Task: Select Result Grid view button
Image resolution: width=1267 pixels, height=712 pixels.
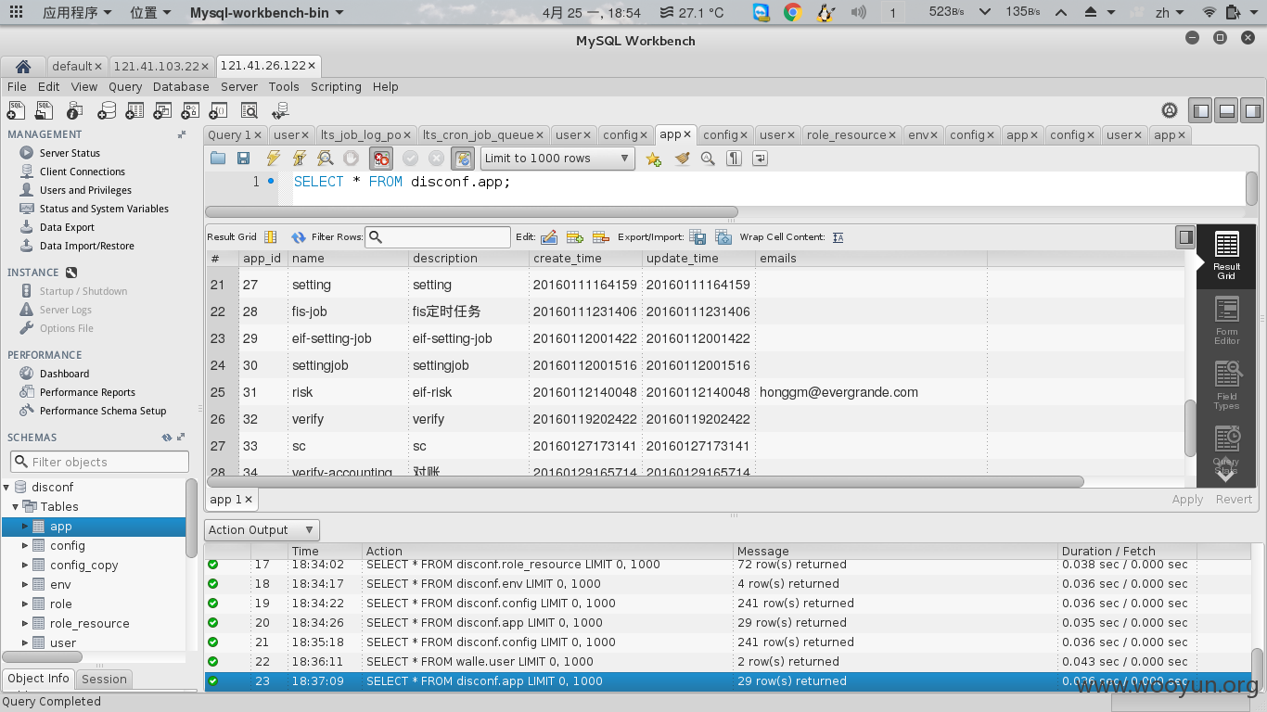Action: [1226, 256]
